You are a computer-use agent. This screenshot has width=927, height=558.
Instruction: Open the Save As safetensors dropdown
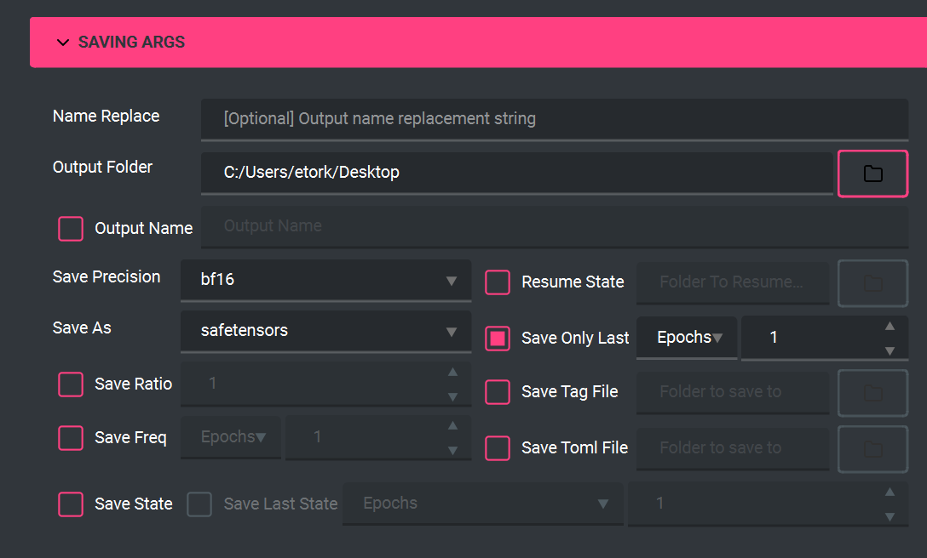point(325,331)
